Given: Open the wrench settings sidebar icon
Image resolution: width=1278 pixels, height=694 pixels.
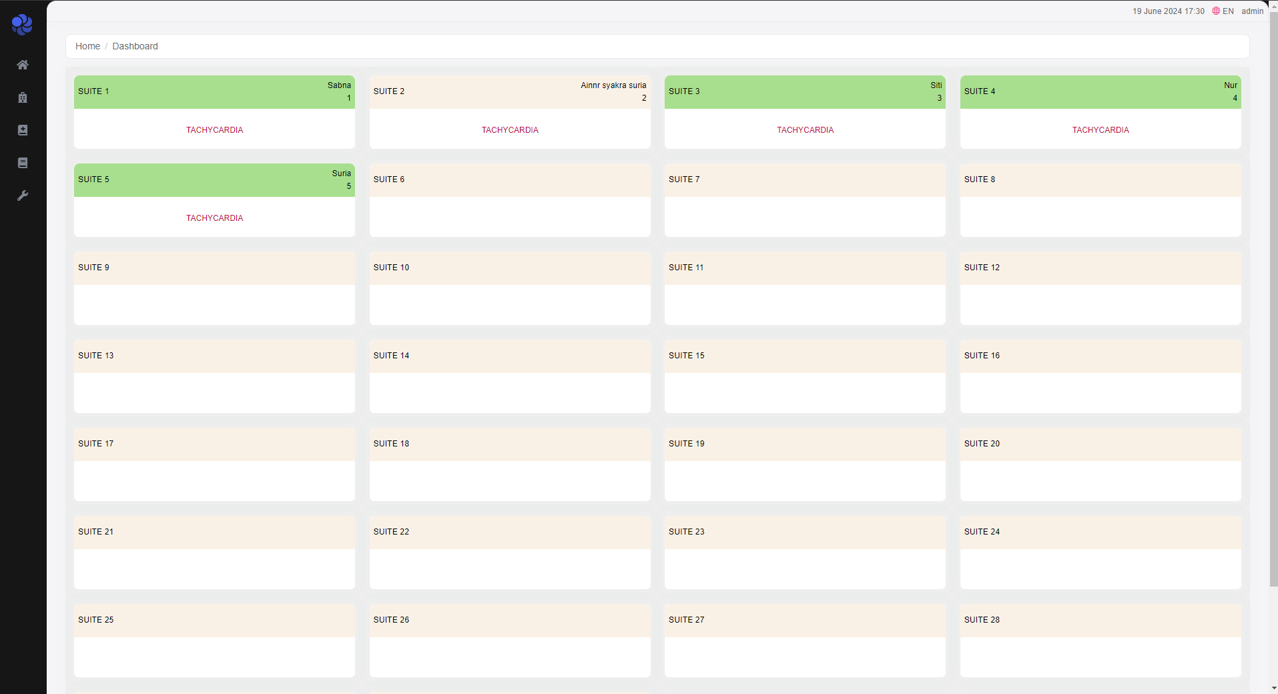Looking at the screenshot, I should 23,196.
